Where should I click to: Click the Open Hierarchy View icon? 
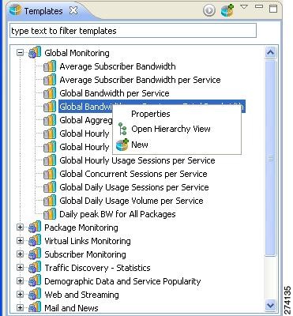(122, 129)
